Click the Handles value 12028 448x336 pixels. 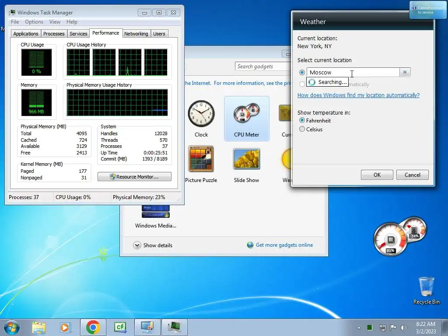(x=161, y=133)
